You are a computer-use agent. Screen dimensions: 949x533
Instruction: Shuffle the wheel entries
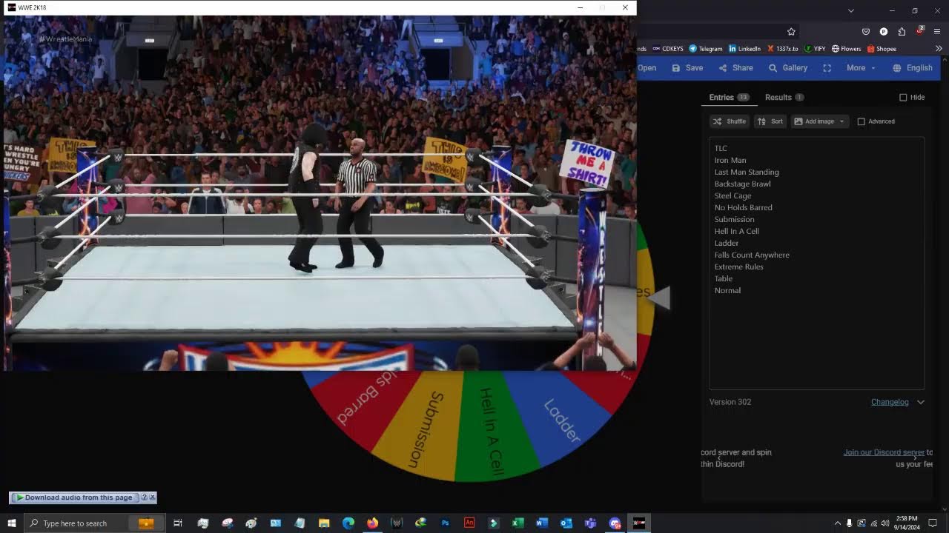(729, 121)
